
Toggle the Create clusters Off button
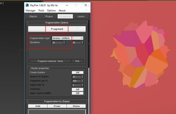(x=77, y=73)
